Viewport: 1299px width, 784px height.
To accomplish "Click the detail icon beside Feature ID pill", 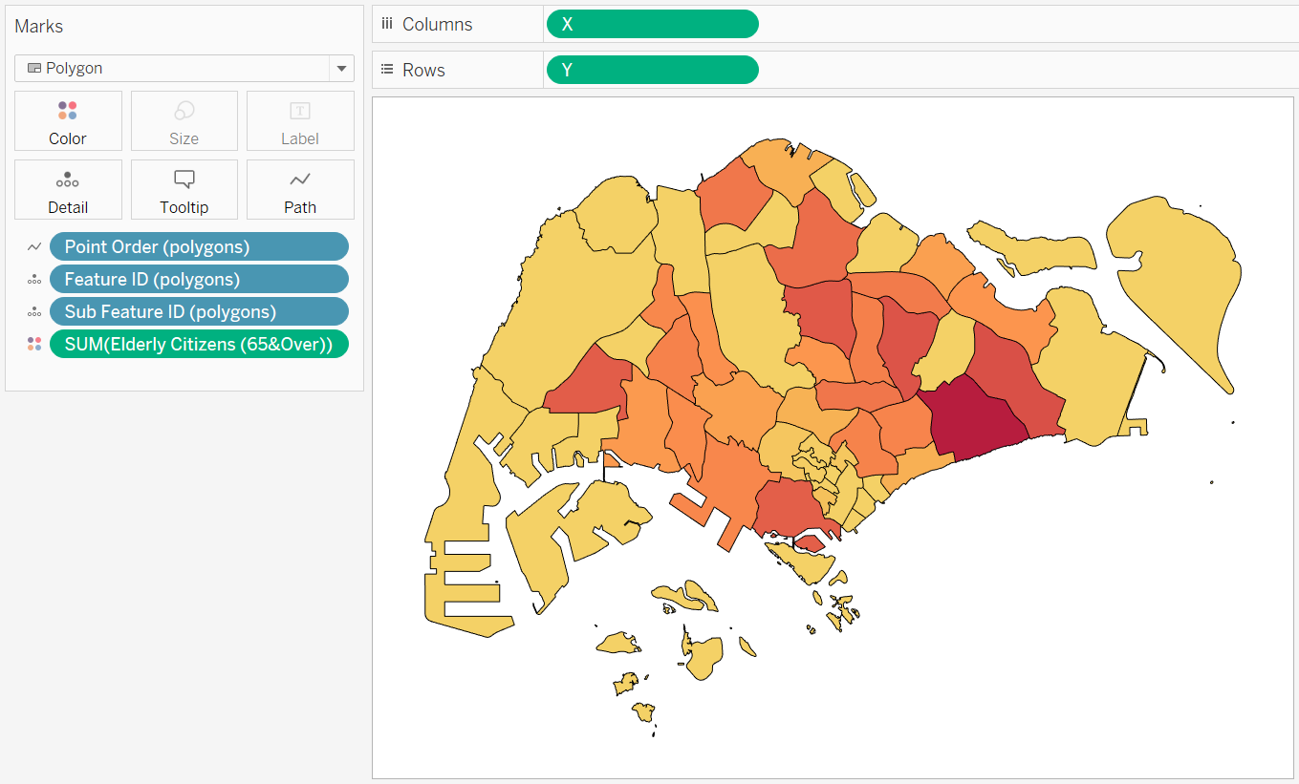I will click(34, 280).
